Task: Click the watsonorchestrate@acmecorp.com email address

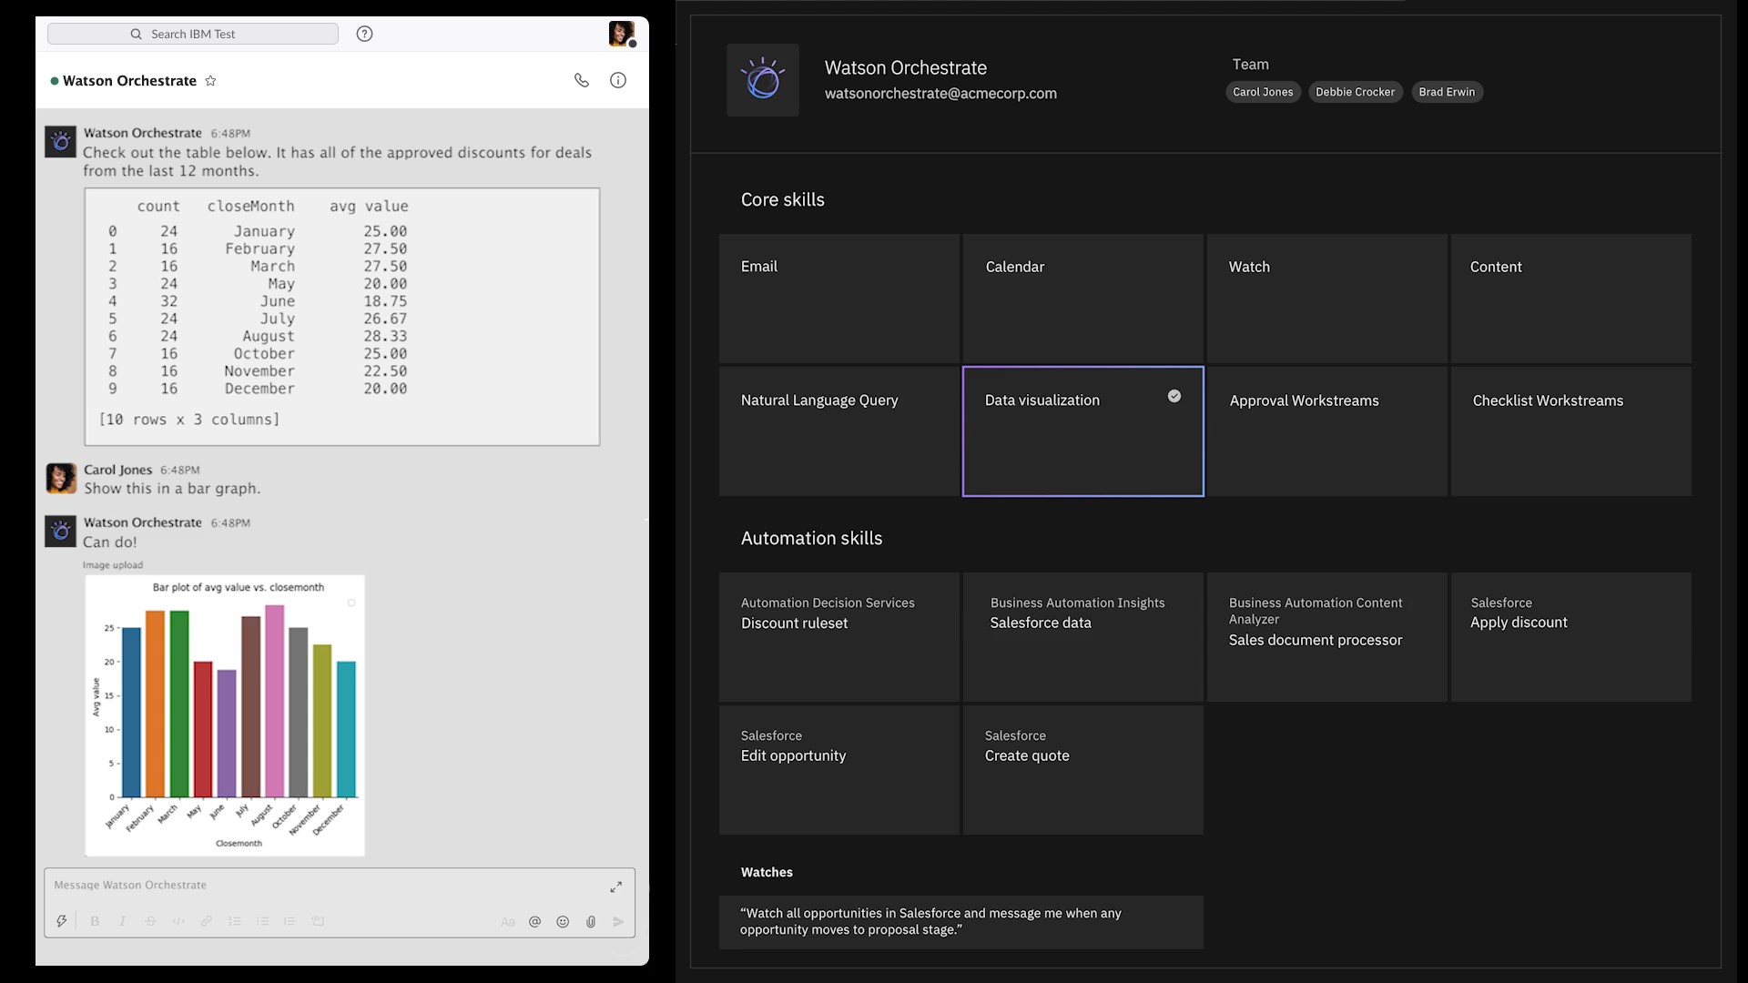Action: [940, 94]
